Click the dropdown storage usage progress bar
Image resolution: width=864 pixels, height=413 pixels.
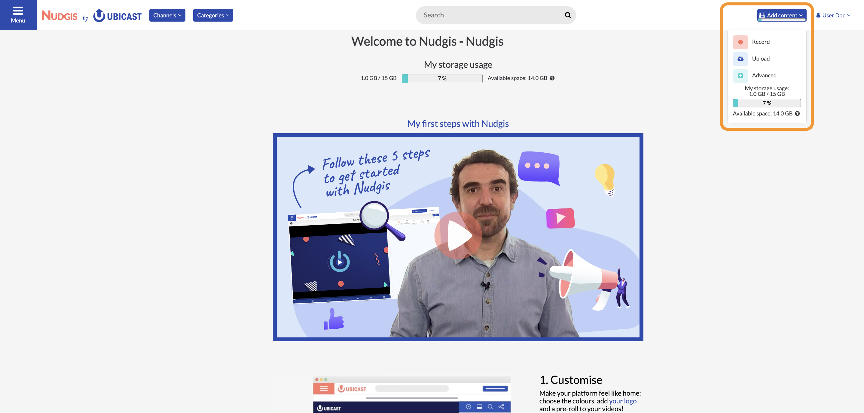767,103
